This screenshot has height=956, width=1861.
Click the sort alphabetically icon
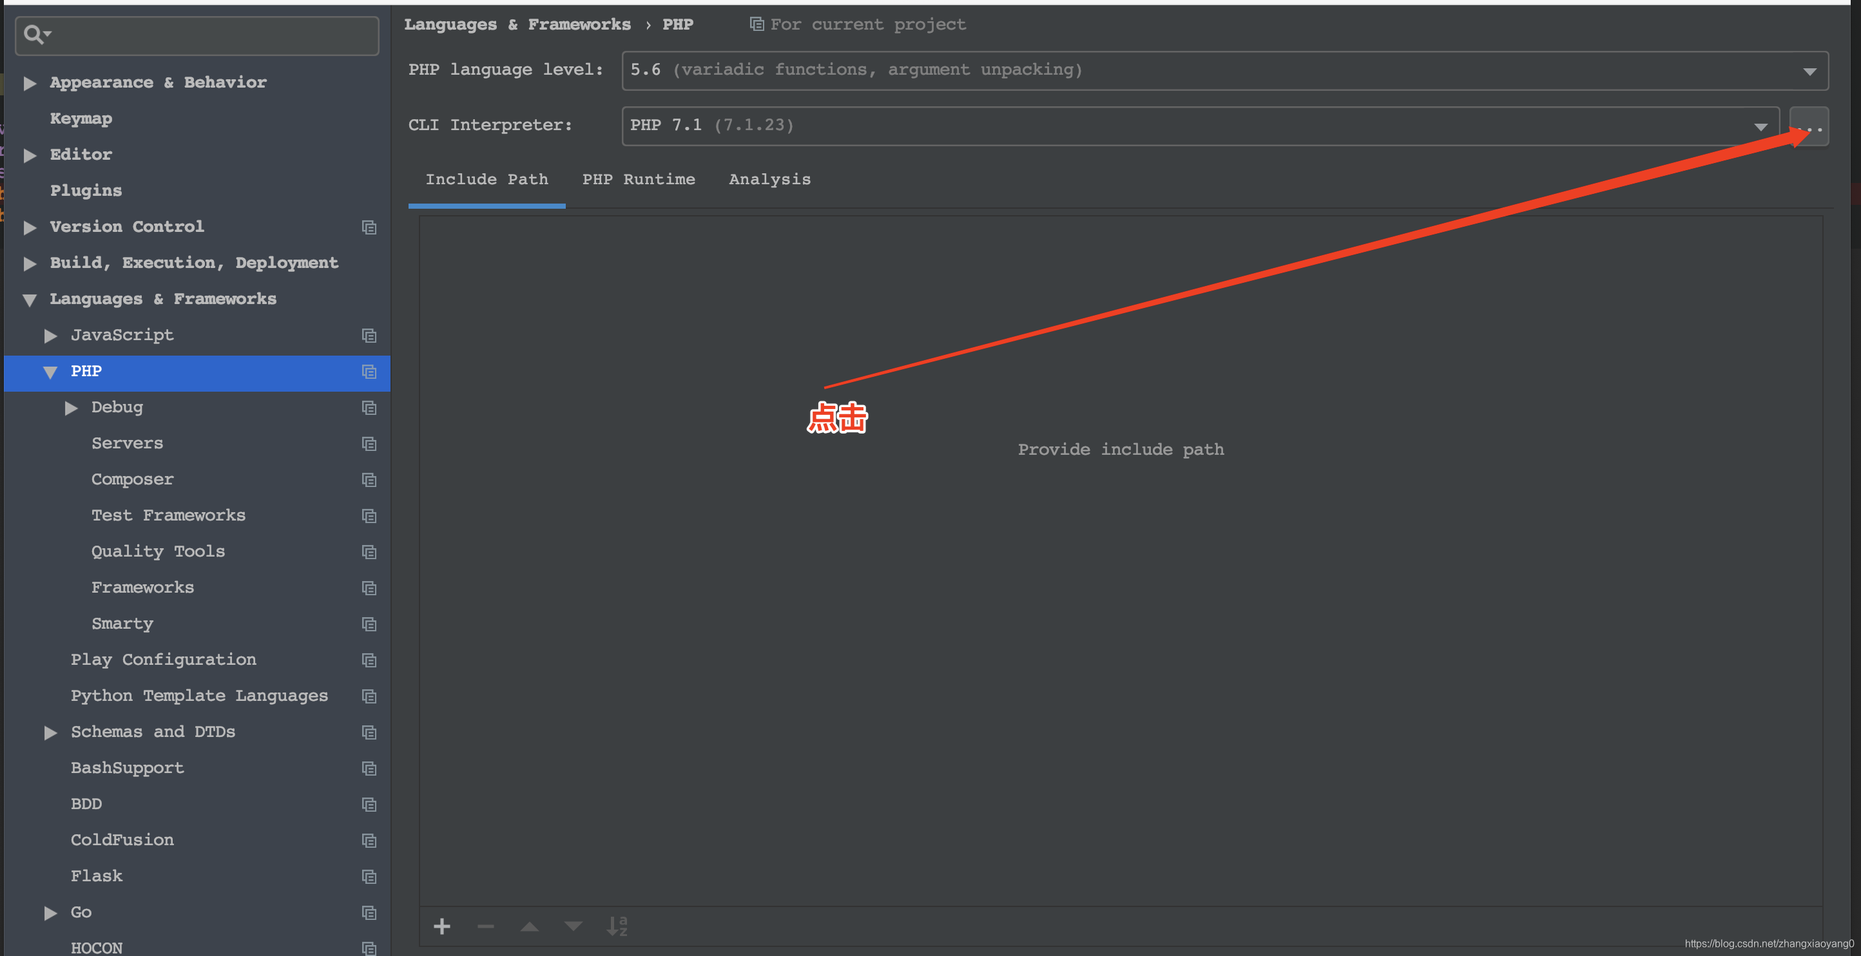click(x=617, y=926)
